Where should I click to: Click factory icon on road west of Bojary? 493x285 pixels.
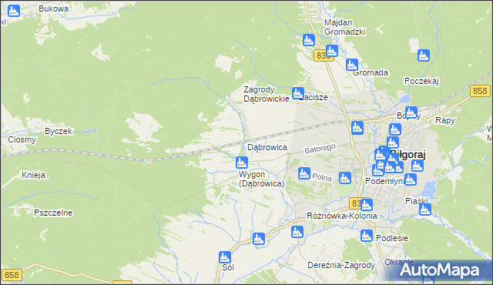pyautogui.click(x=357, y=128)
